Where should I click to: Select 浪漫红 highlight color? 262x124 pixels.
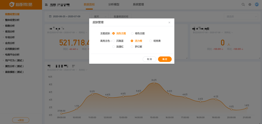pyautogui.click(x=114, y=47)
